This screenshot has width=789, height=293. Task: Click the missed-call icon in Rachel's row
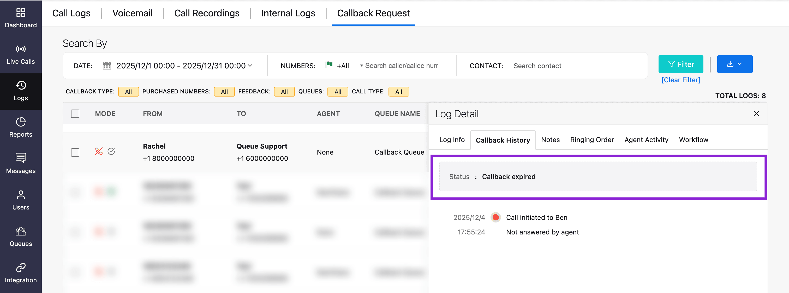99,151
